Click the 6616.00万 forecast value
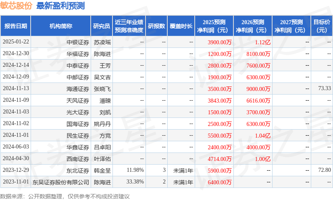333x200 pixels. [258, 101]
